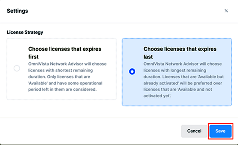238x145 pixels.
Task: Click the expires-last option description paragraph
Action: pos(182,80)
